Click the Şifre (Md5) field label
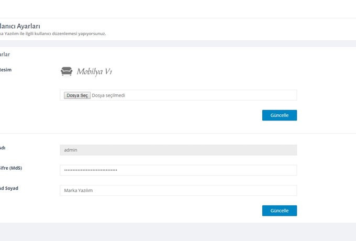356x241 pixels. point(11,168)
